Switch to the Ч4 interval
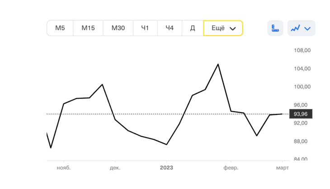Image resolution: width=330 pixels, height=189 pixels. [170, 28]
